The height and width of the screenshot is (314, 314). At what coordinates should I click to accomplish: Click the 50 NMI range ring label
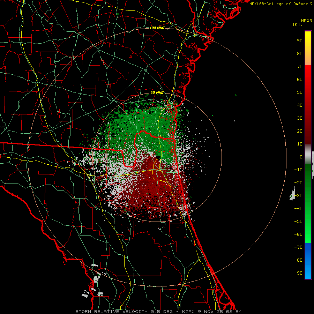coord(157,92)
